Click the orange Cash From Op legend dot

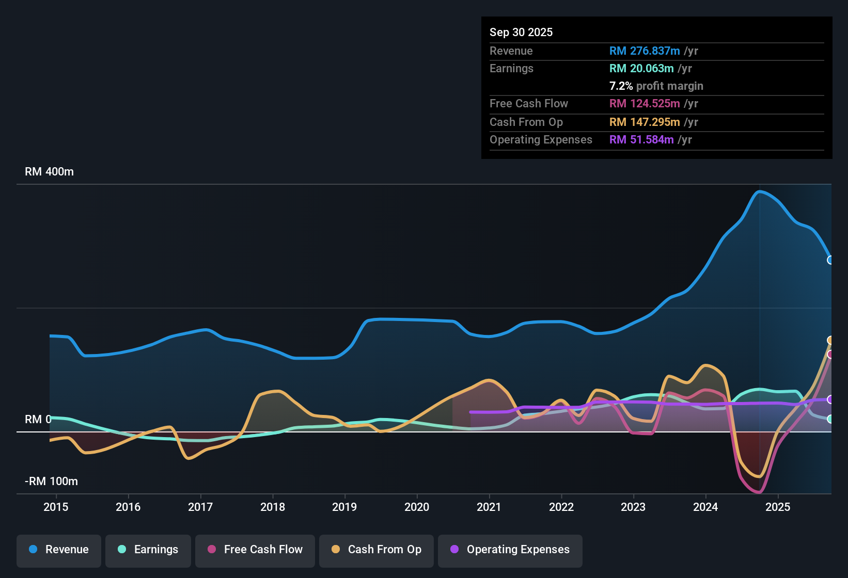[335, 550]
